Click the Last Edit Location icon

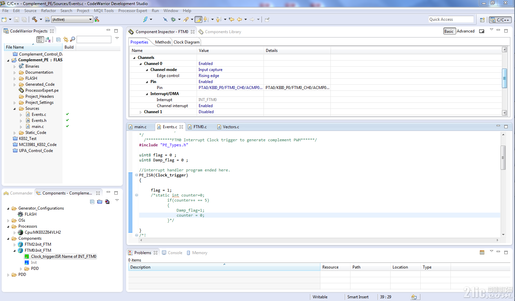231,19
